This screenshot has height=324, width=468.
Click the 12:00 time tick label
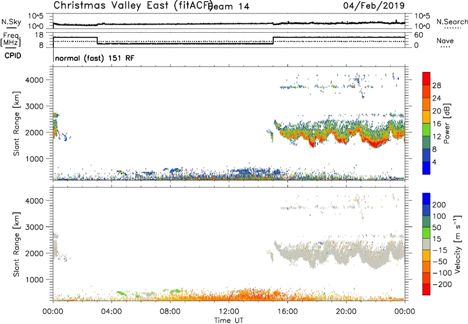[x=229, y=312]
